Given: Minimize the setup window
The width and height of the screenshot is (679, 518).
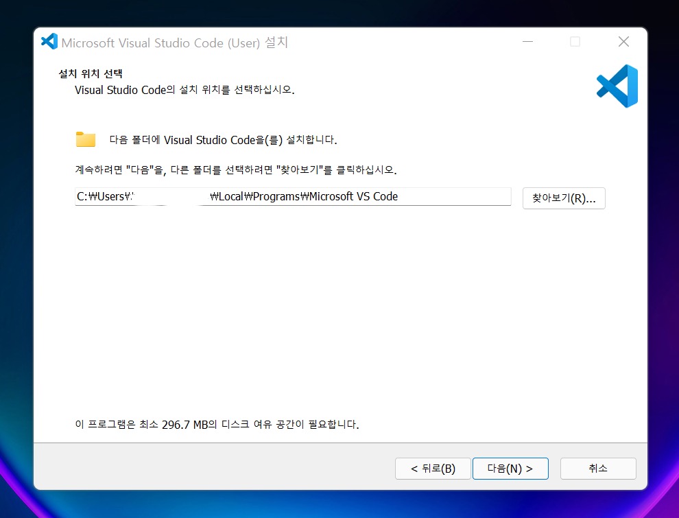Looking at the screenshot, I should pyautogui.click(x=527, y=42).
